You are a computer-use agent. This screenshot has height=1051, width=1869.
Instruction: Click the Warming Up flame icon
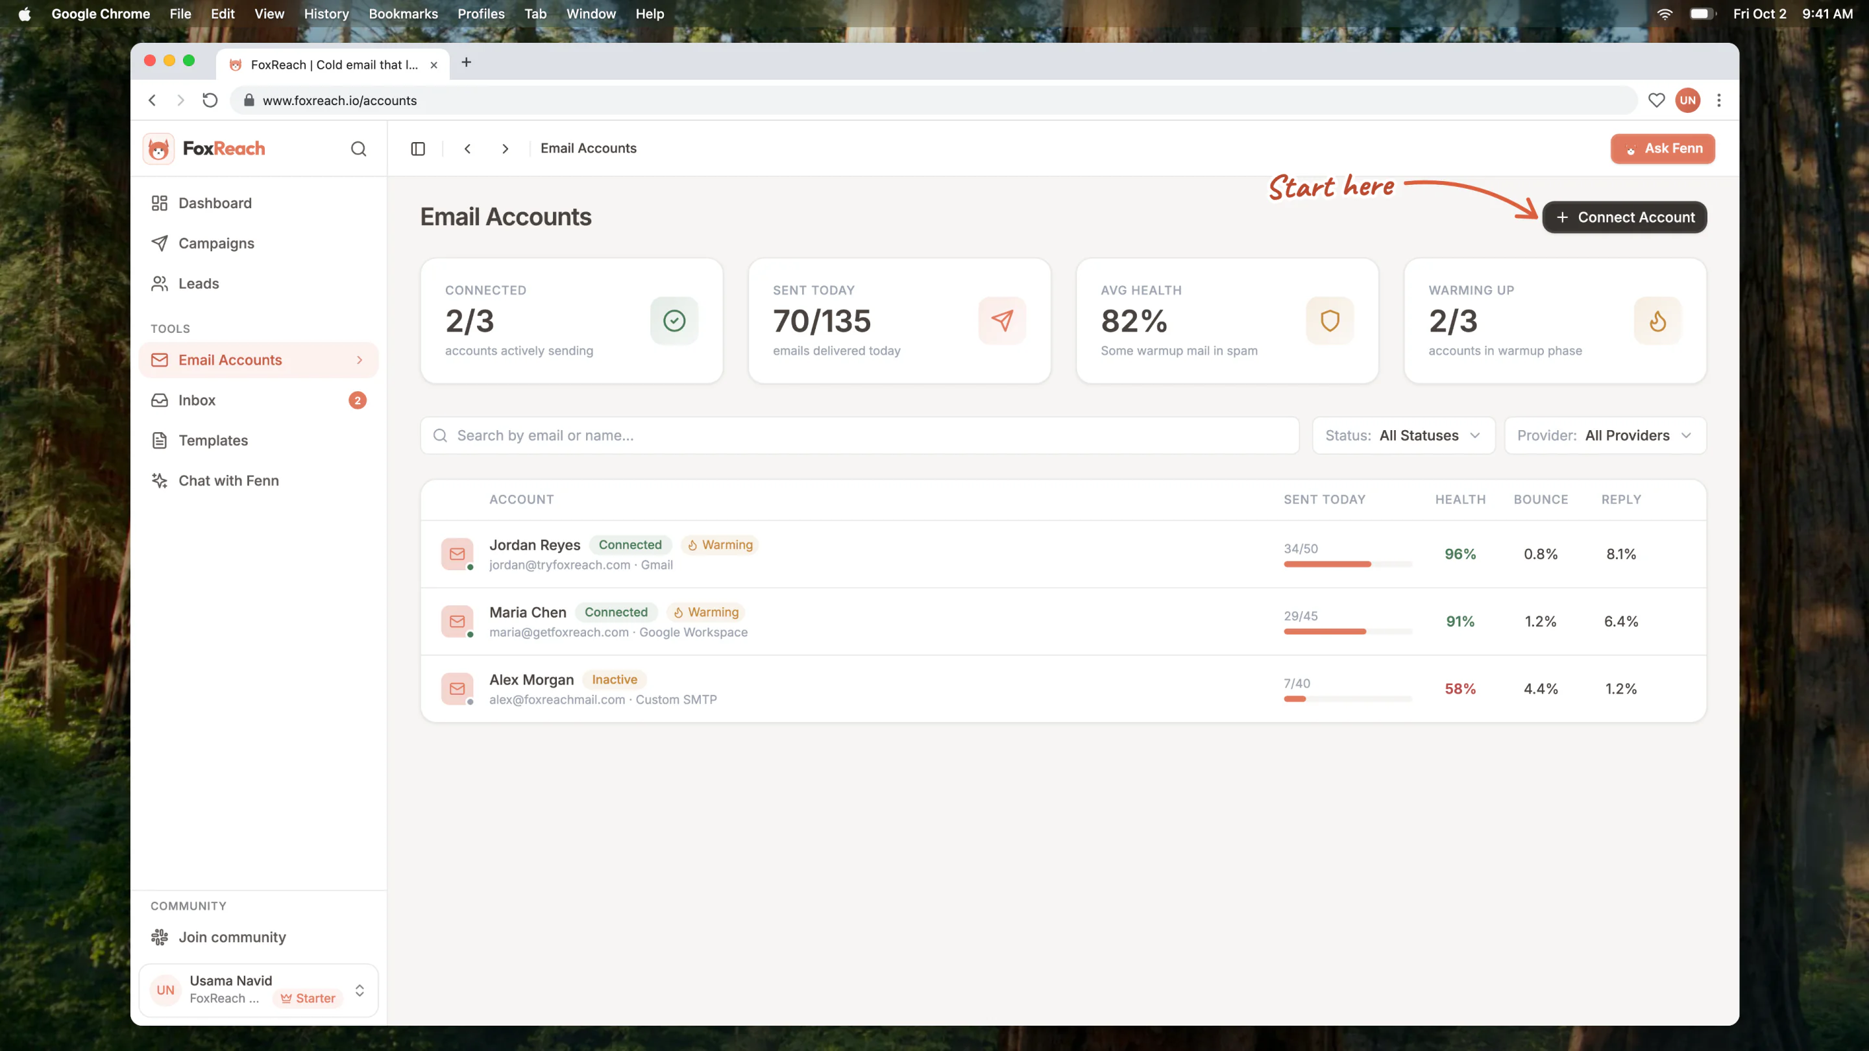pyautogui.click(x=1658, y=320)
